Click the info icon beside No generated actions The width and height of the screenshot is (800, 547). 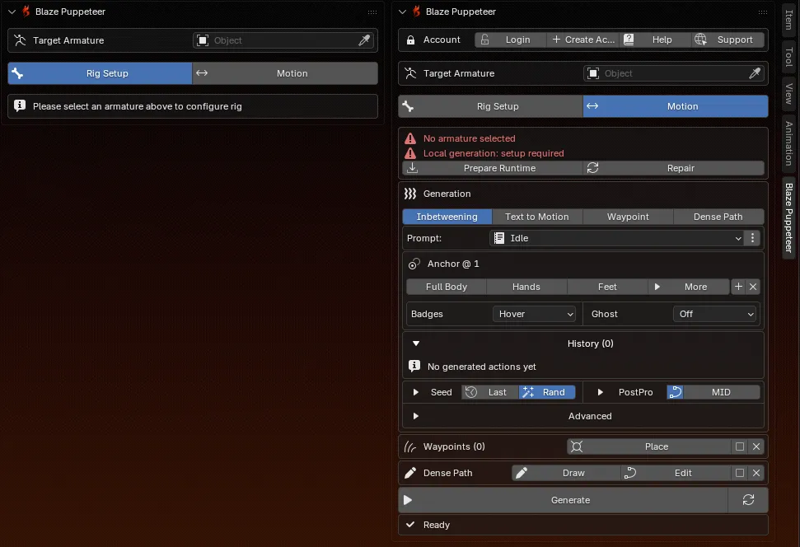(414, 366)
